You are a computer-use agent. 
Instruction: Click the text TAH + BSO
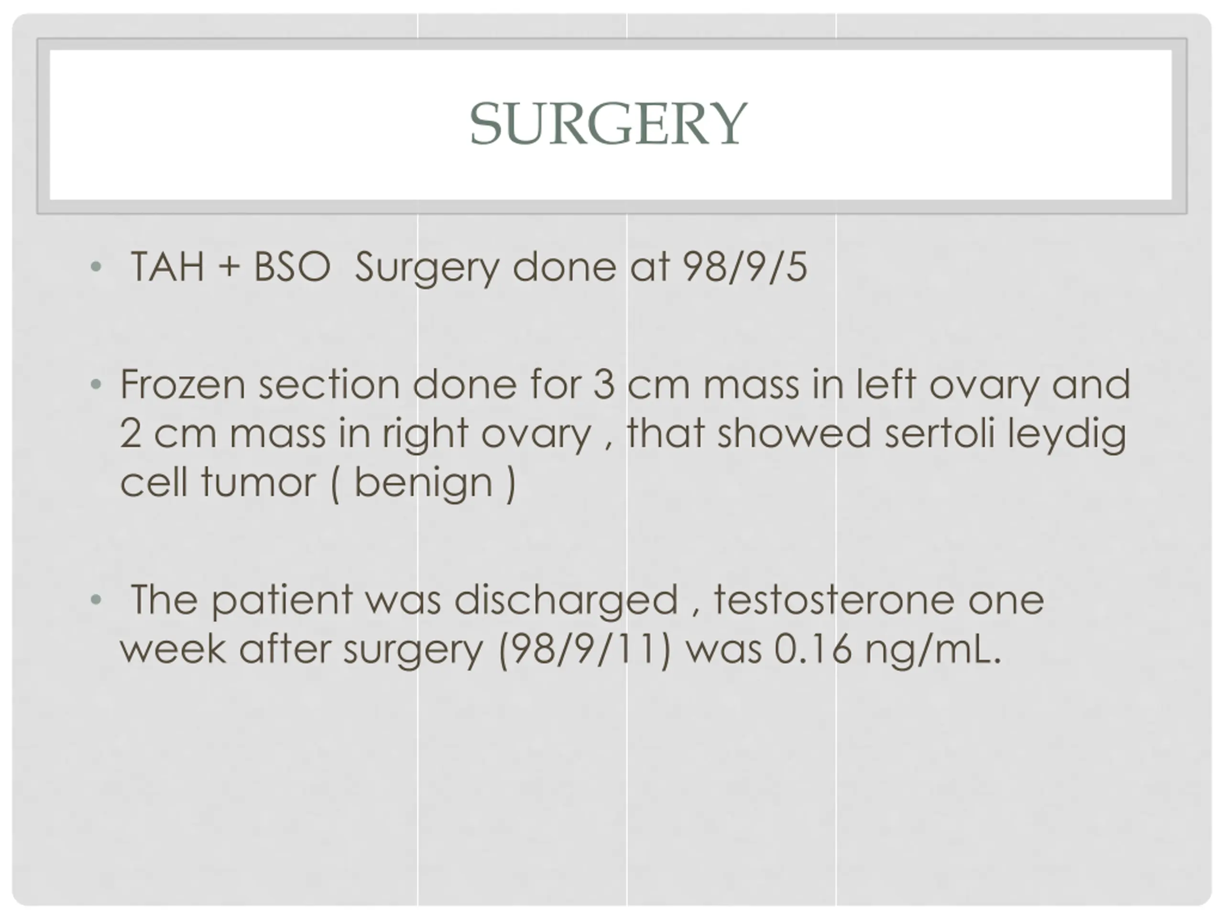click(x=230, y=267)
